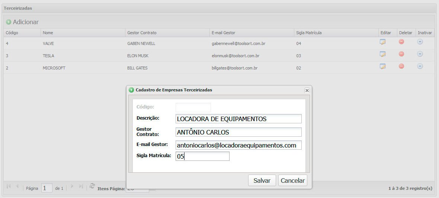
Task: Click the Adicionar button
Action: click(22, 22)
